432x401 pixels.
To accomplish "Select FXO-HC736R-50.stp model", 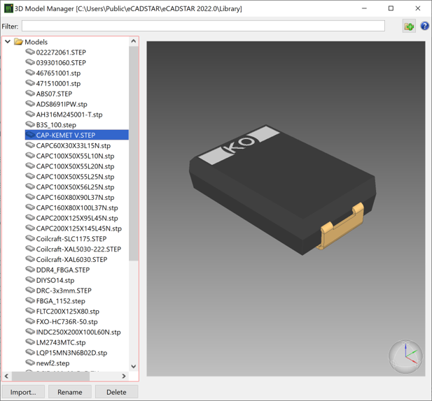I will click(x=67, y=321).
